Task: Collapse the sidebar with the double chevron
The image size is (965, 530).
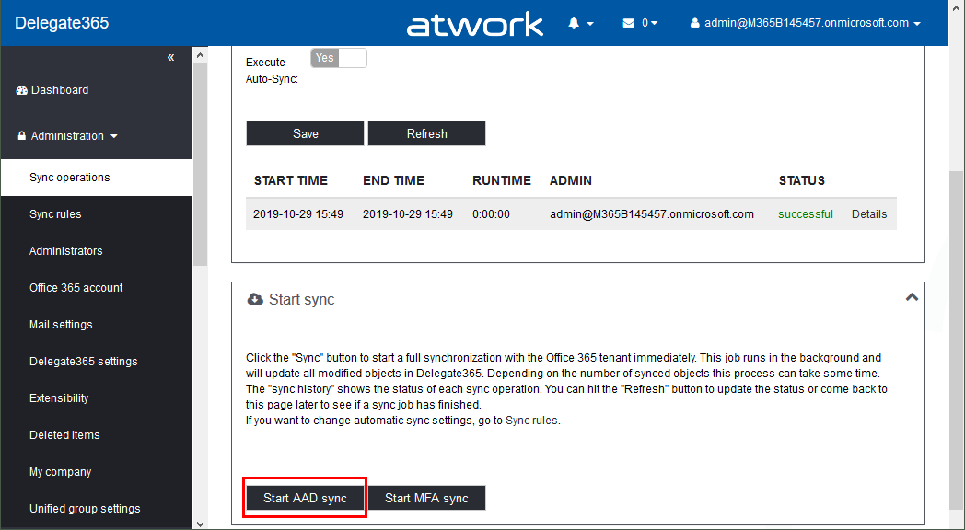Action: tap(170, 57)
